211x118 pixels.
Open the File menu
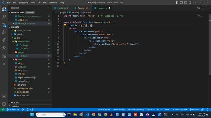click(9, 3)
